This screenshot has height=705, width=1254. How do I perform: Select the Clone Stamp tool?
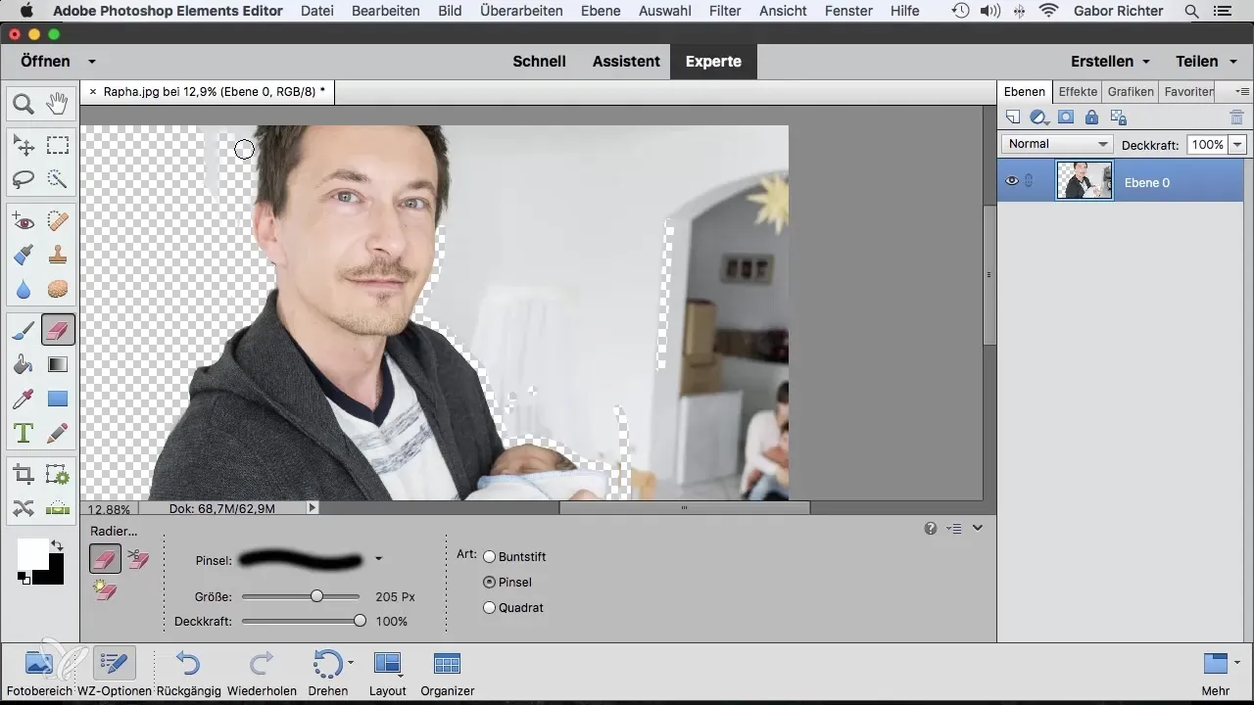click(58, 256)
